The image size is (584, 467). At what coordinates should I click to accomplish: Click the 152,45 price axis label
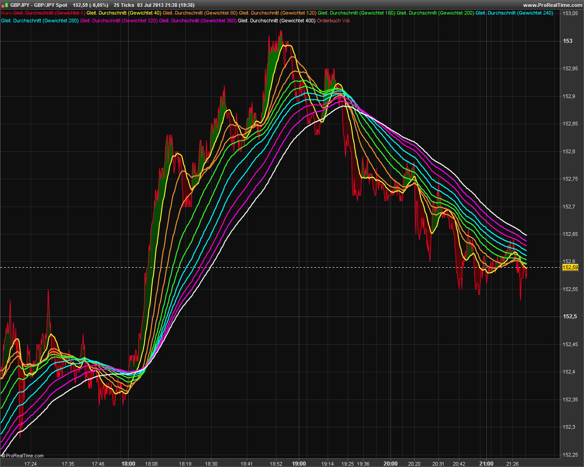(x=570, y=344)
